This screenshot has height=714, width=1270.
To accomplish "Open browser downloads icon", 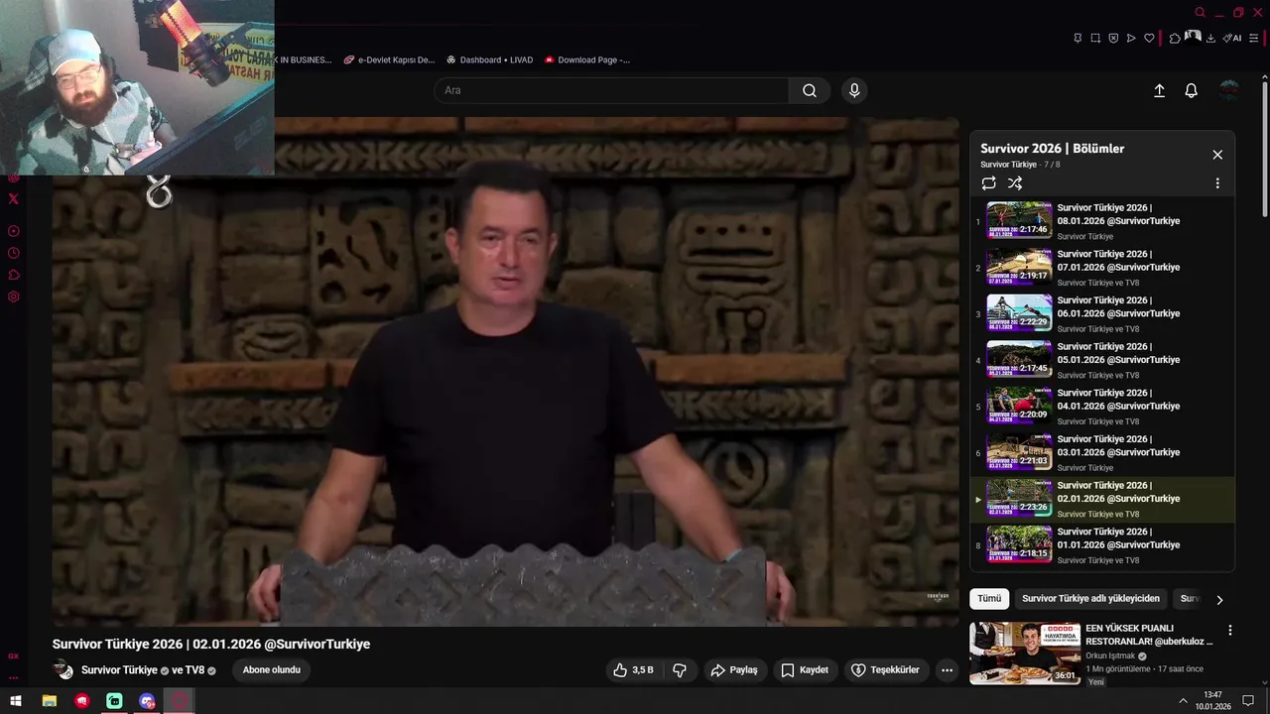I will tap(1210, 38).
